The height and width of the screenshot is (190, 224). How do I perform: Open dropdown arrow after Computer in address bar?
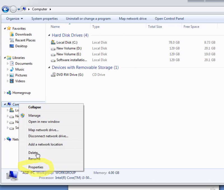(x=50, y=9)
